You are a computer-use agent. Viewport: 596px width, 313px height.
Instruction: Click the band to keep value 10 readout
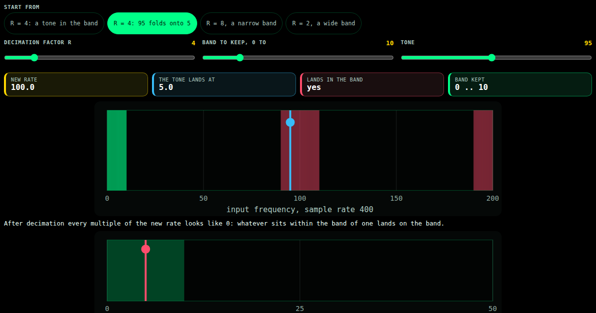pos(390,43)
